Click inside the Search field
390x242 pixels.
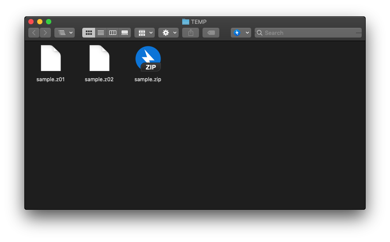(310, 33)
